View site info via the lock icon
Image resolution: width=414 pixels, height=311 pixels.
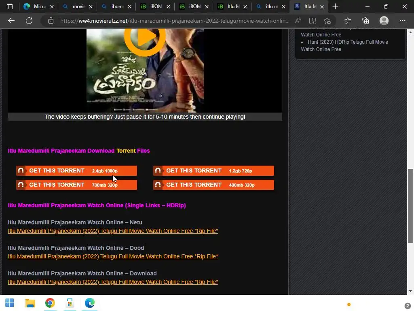tap(51, 21)
